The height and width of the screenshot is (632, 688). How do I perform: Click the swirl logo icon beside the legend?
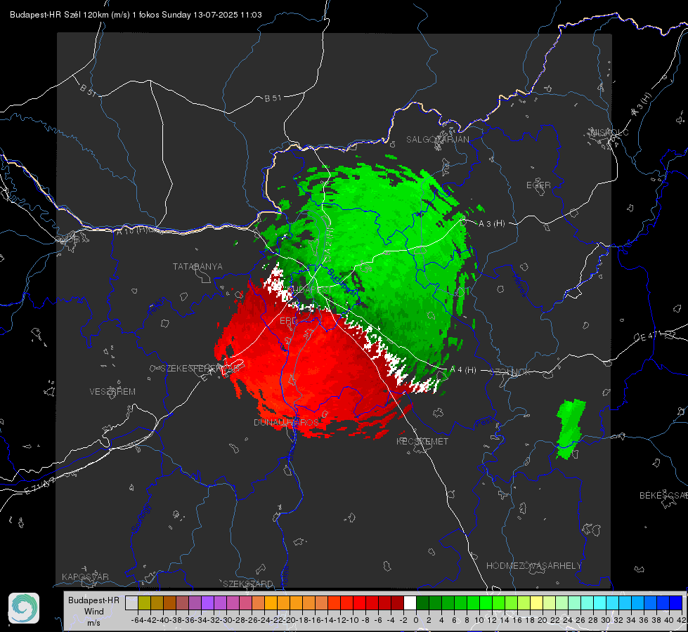pos(24,608)
